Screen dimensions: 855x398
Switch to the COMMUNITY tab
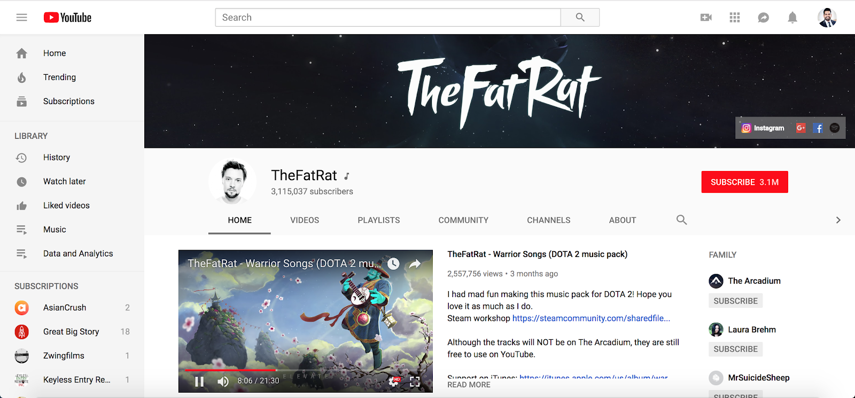[x=463, y=220]
